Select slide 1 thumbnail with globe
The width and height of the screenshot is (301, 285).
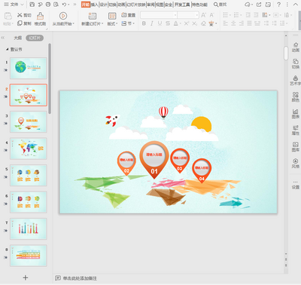29,68
